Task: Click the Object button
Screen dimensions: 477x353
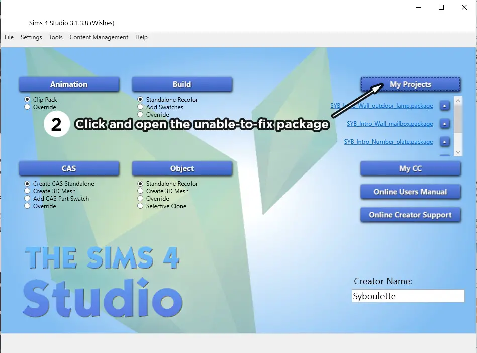Action: [x=182, y=168]
